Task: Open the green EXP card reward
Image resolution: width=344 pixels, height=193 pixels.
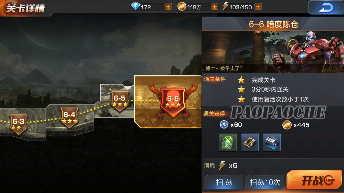Action: pyautogui.click(x=228, y=142)
